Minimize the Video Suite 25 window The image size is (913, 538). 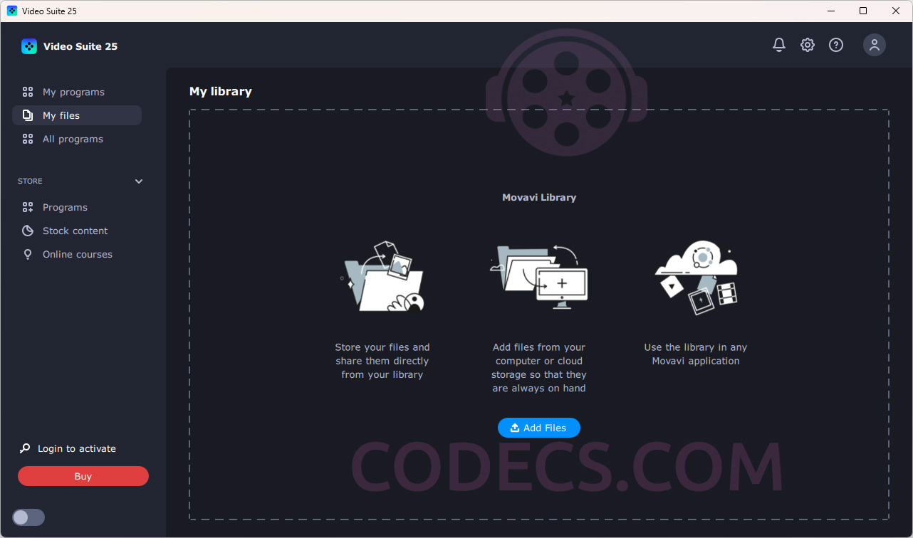(x=830, y=11)
